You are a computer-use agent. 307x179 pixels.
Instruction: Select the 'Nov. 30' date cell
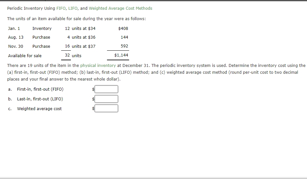[x=16, y=46]
